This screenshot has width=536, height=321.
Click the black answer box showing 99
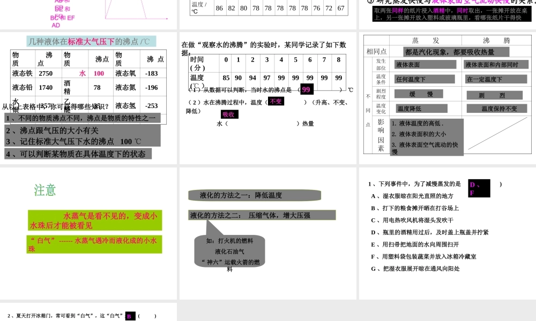[x=306, y=90]
